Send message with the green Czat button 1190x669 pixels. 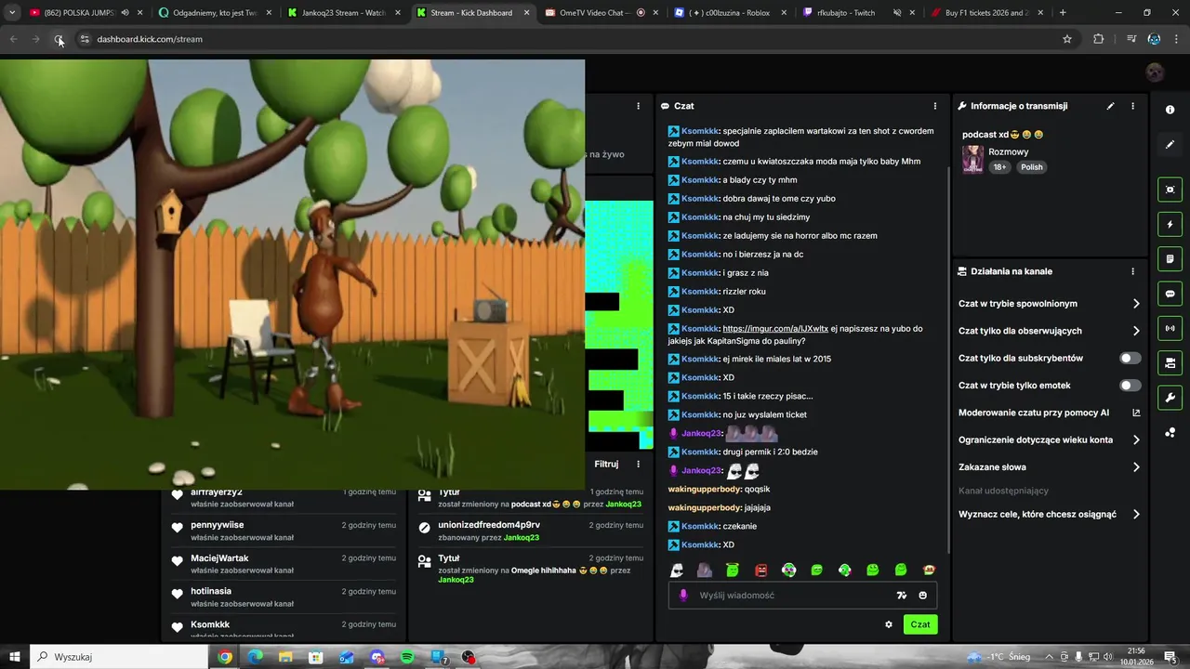pos(919,624)
